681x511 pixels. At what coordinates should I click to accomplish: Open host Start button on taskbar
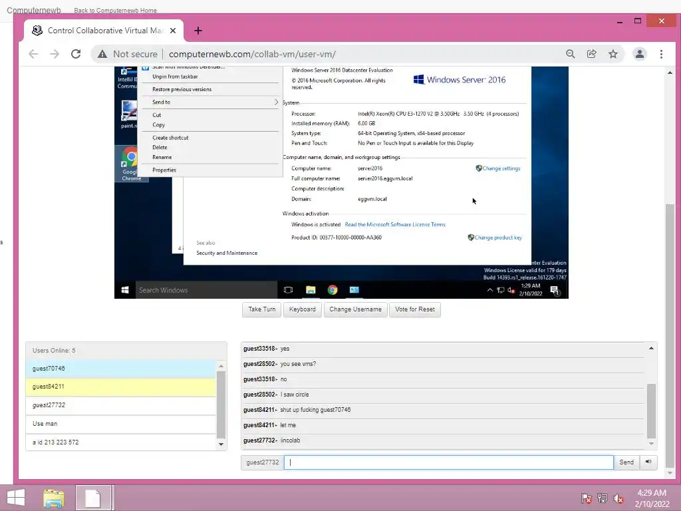click(x=16, y=498)
